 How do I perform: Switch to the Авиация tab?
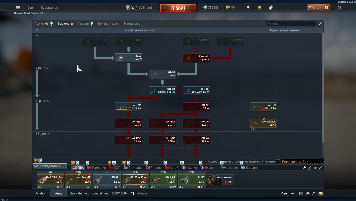click(x=84, y=24)
